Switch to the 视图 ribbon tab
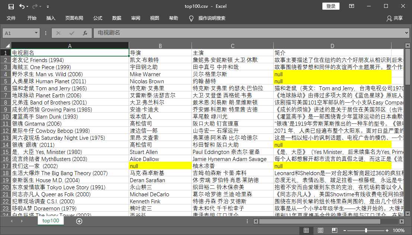Image resolution: width=412 pixels, height=235 pixels. coord(155,18)
